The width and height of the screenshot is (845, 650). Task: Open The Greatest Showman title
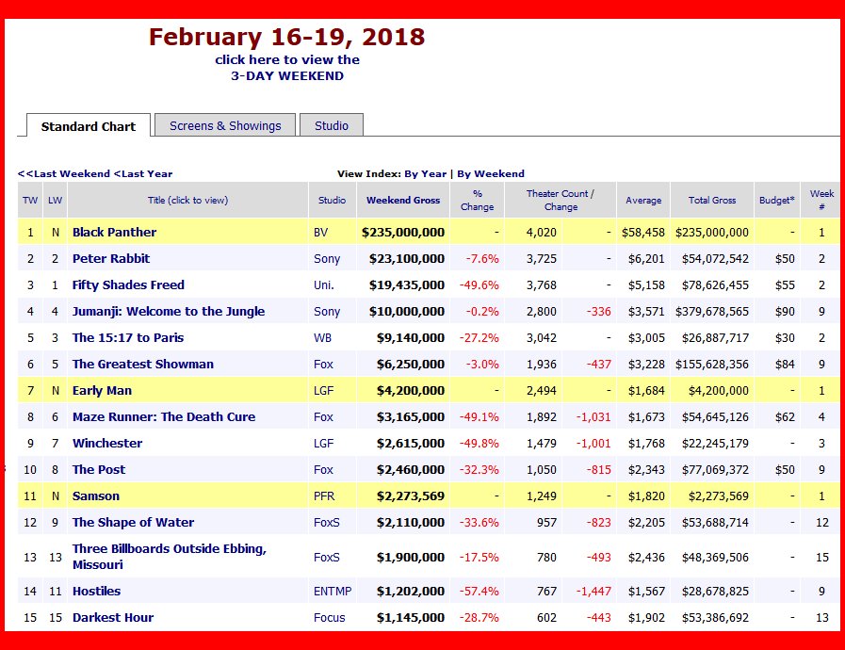point(143,365)
